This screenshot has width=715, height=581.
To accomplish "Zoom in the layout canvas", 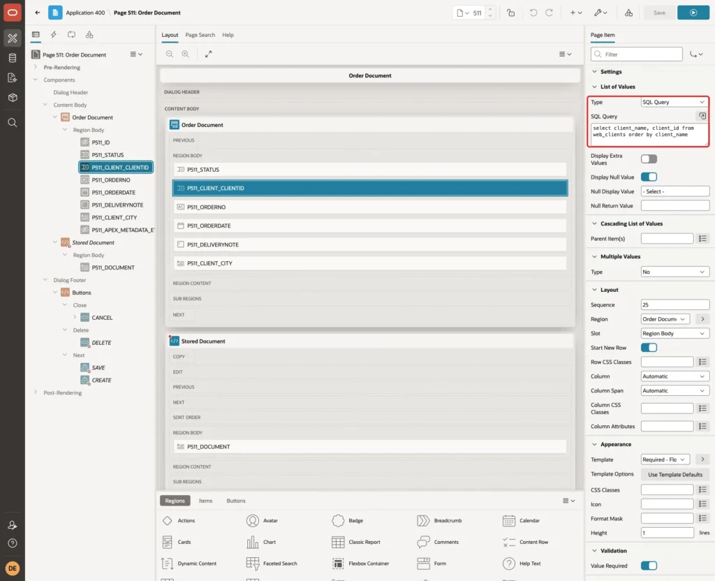I will click(x=185, y=54).
